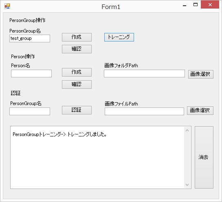Image resolution: width=222 pixels, height=202 pixels.
Task: Click 作成 button next to test_group field
Action: coord(77,37)
